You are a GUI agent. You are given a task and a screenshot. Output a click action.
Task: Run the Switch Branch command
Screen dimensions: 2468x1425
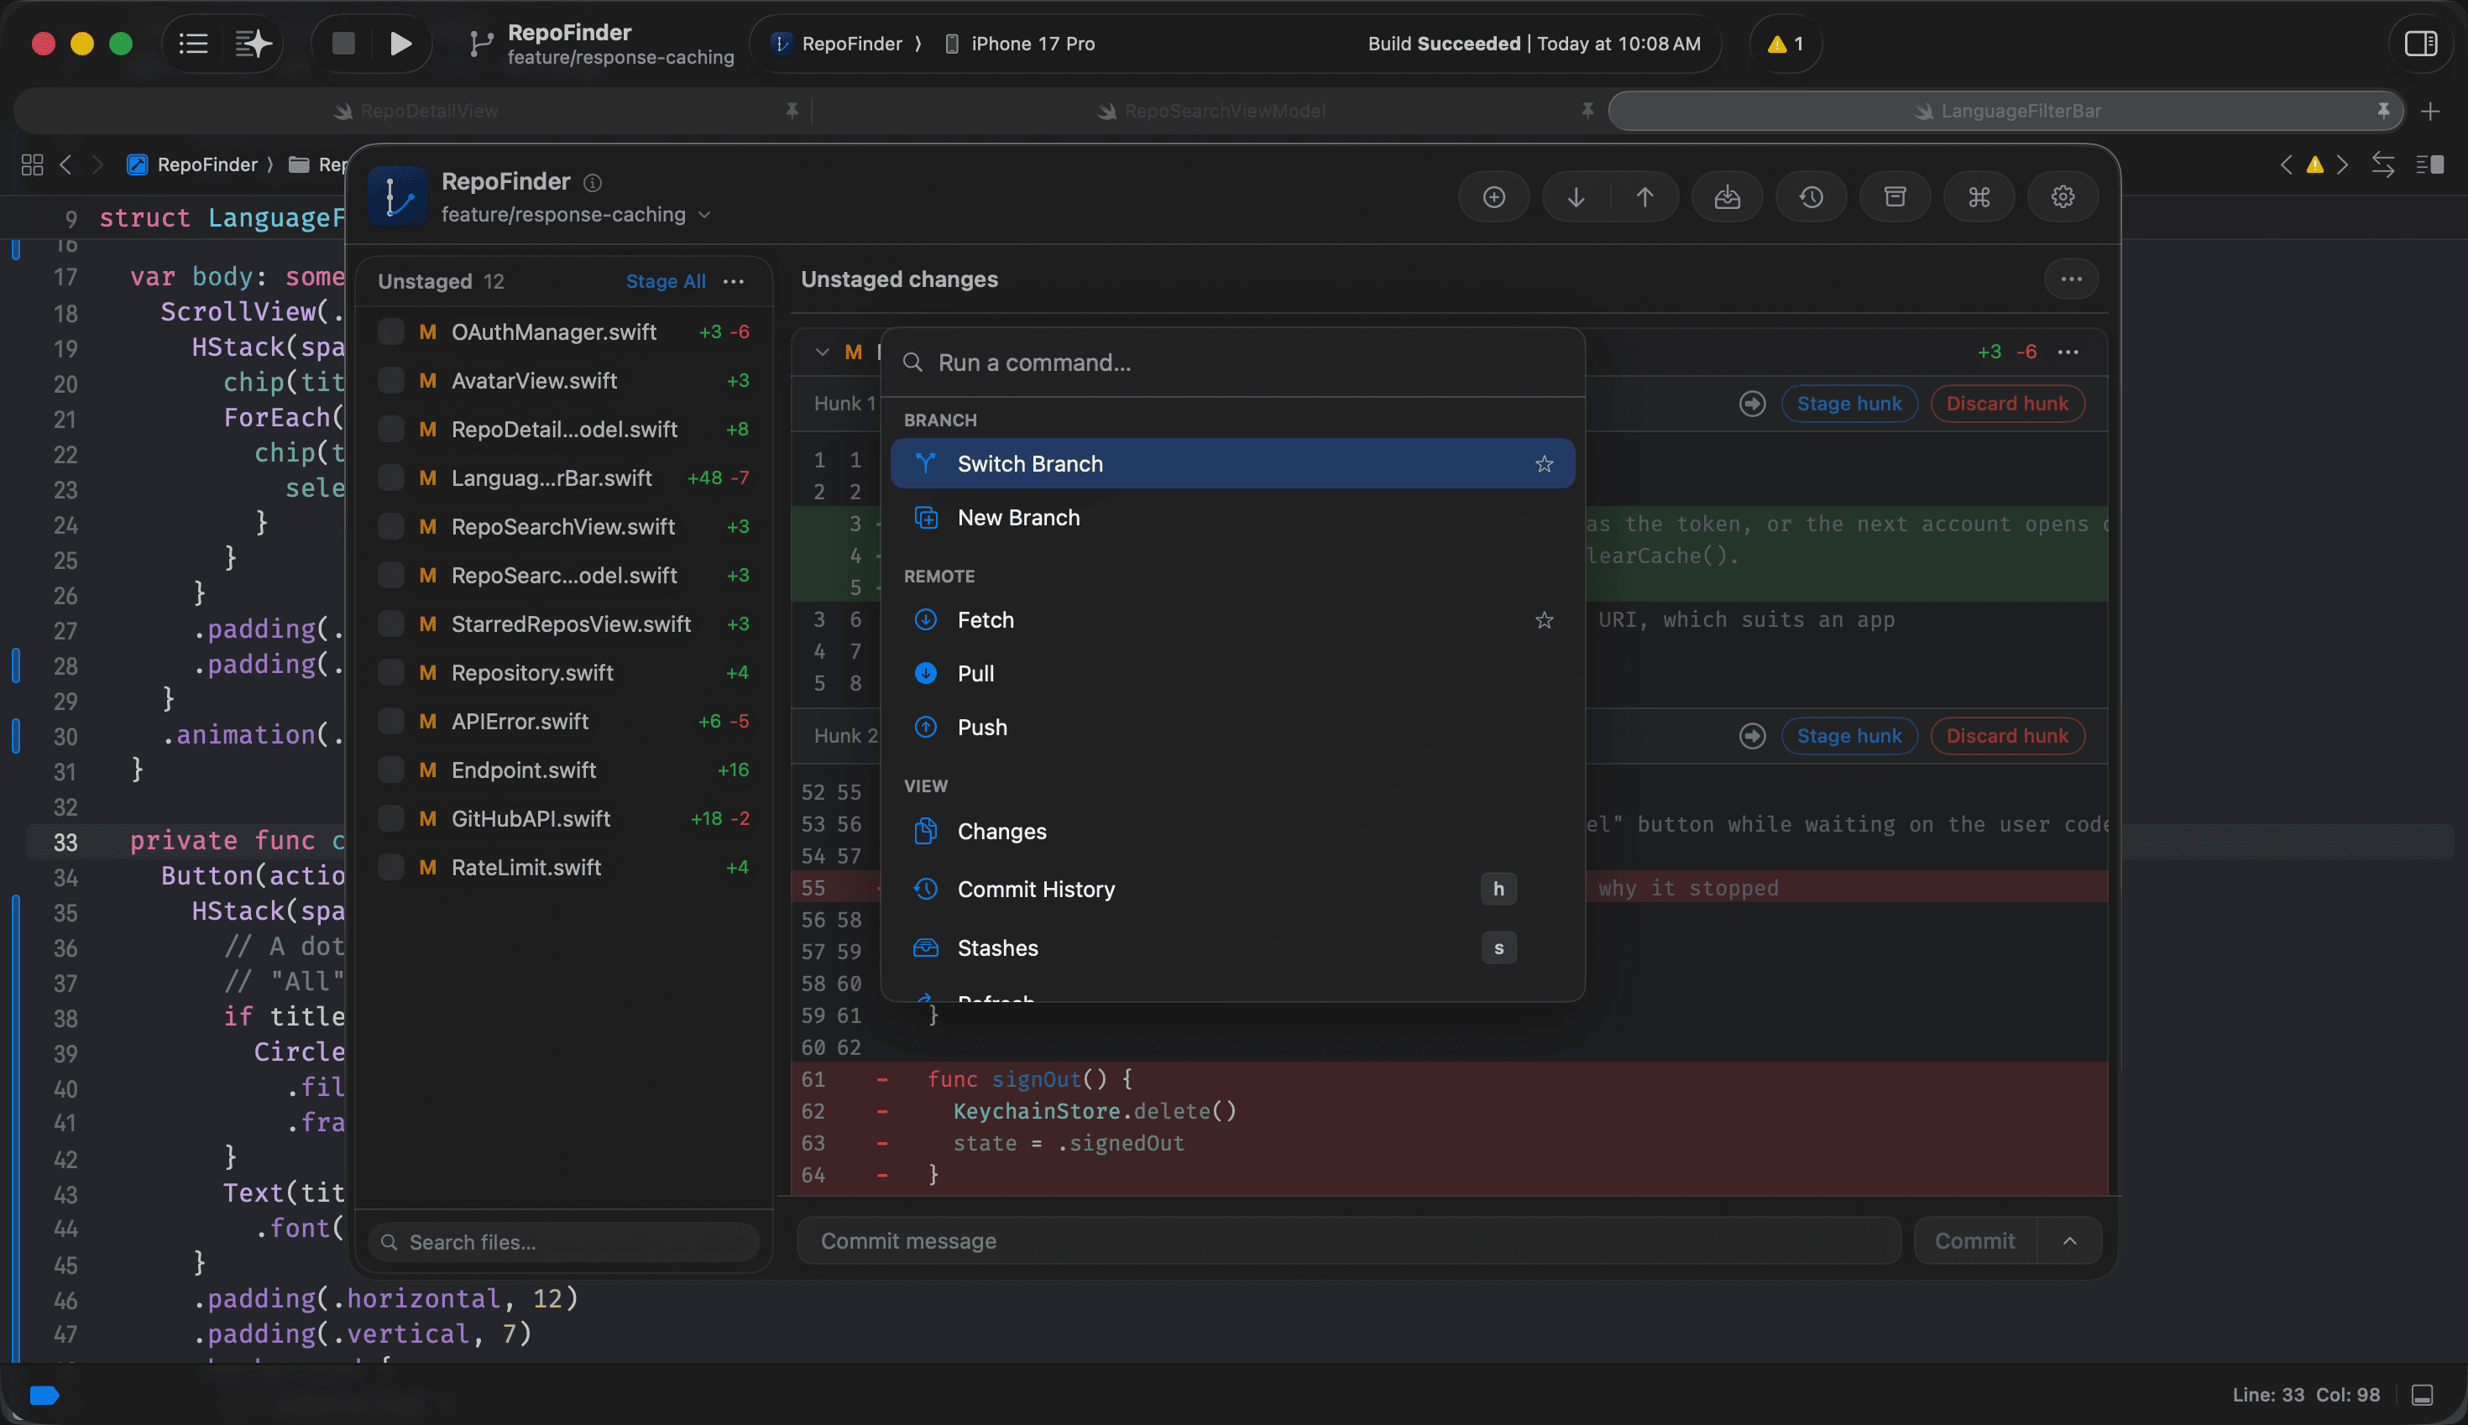[x=1231, y=464]
